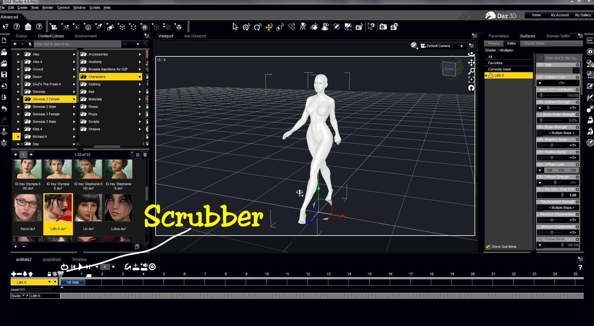Open render settings camera-gear icon
Screen dimensions: 594x326
pos(394,27)
